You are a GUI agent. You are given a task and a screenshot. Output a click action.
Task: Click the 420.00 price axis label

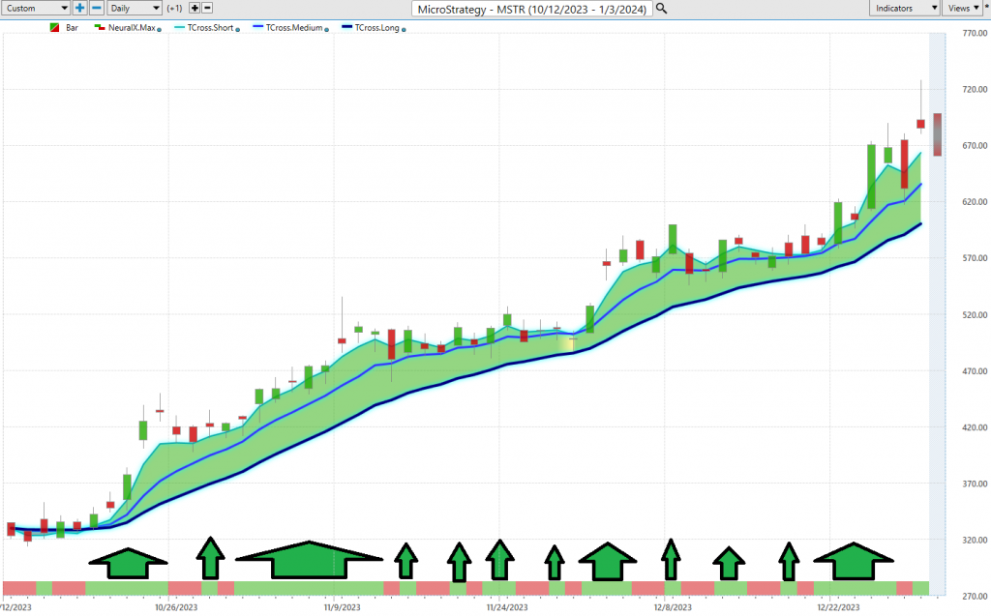975,427
